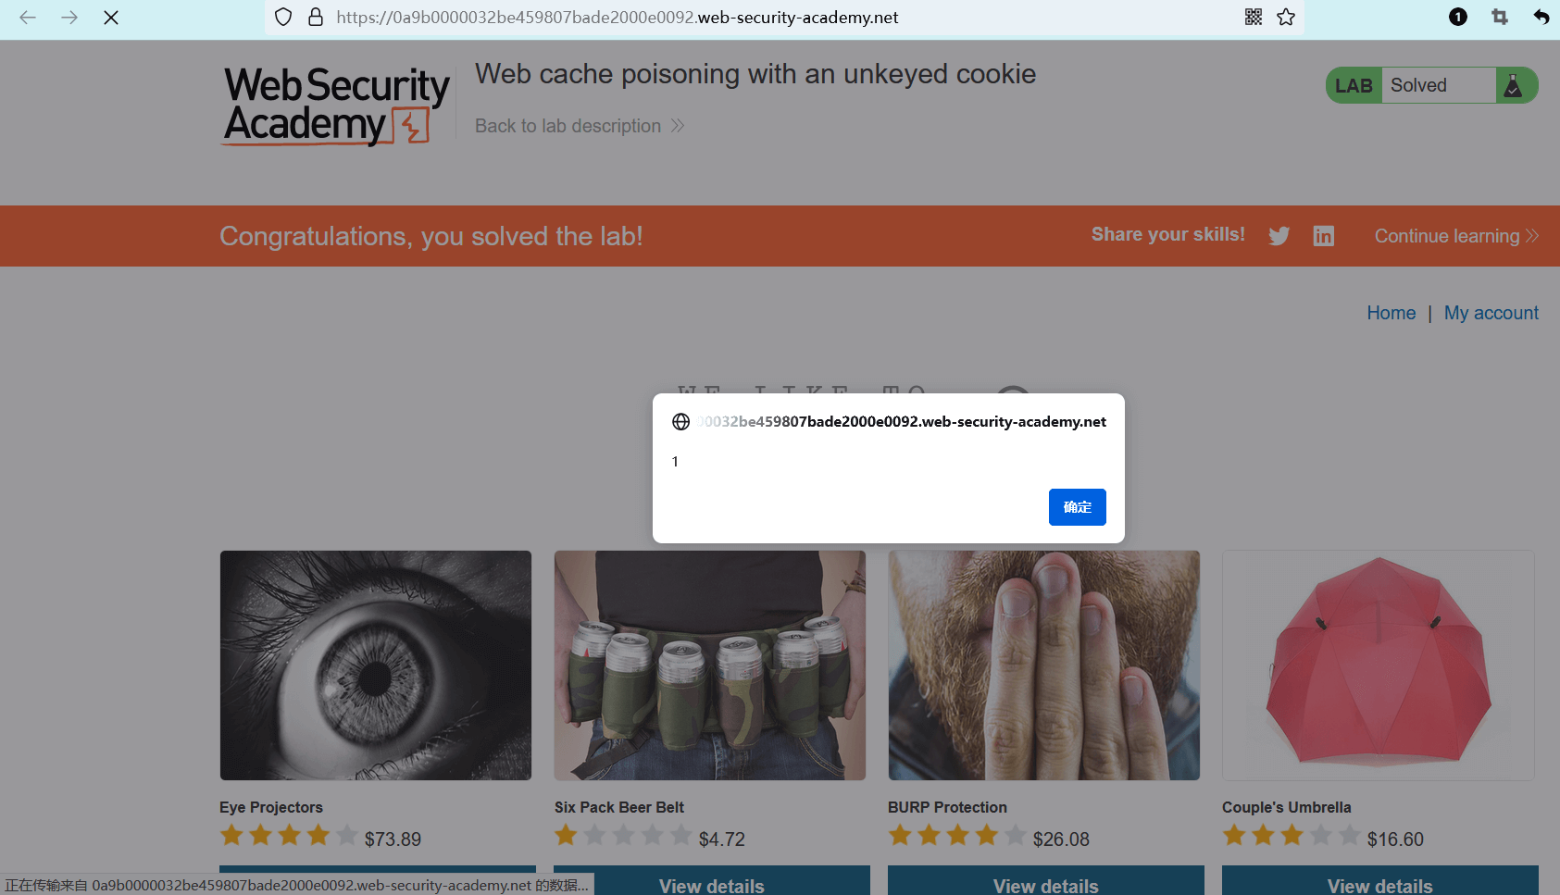Go to the Home navigation link
The height and width of the screenshot is (895, 1560).
(x=1391, y=313)
